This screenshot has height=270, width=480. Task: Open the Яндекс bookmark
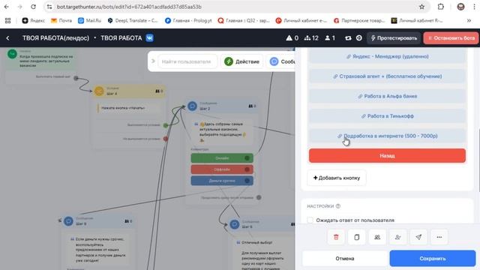[33, 20]
